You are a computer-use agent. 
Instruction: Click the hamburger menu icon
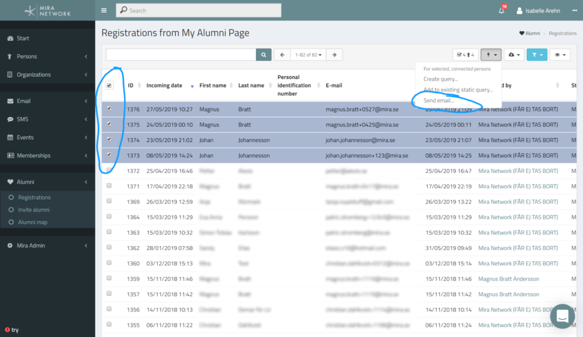pyautogui.click(x=104, y=10)
